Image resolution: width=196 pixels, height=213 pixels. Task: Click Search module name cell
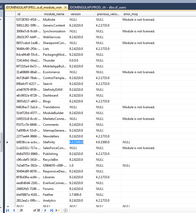click(55, 84)
